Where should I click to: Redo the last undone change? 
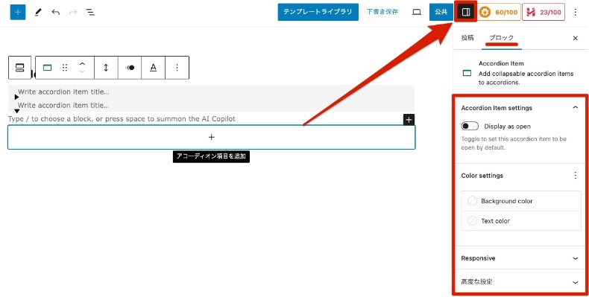click(73, 12)
